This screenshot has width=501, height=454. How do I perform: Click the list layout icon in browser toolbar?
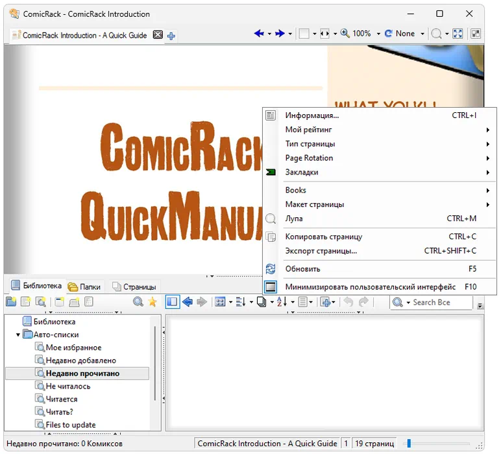click(302, 302)
